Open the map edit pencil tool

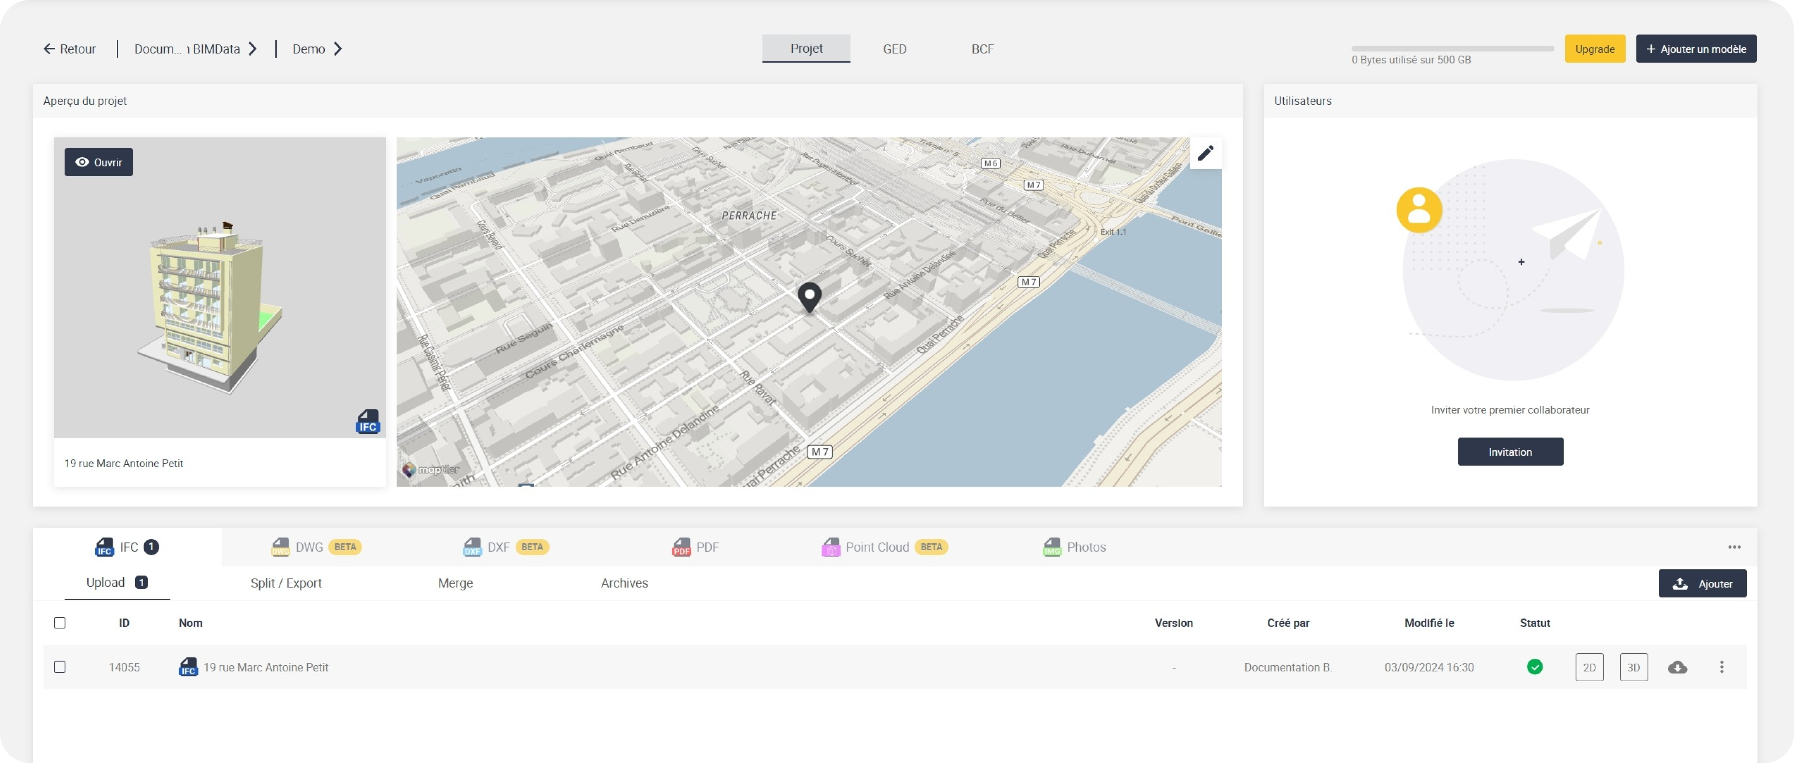[1206, 153]
